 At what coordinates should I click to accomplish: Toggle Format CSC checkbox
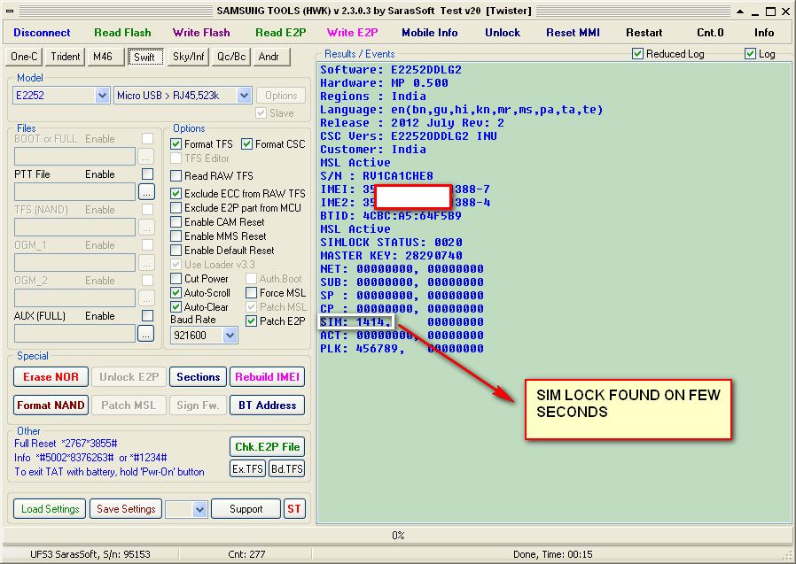tap(246, 144)
